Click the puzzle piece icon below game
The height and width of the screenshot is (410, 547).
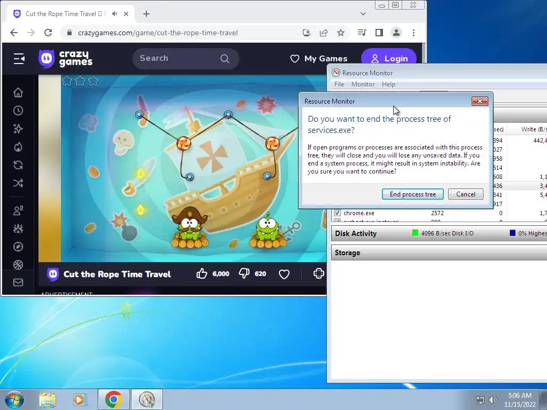point(318,274)
